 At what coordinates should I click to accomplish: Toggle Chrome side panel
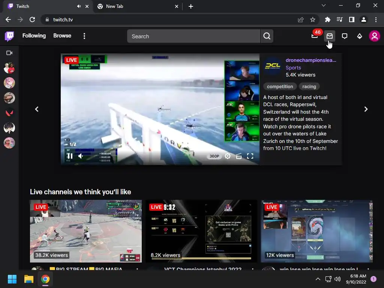point(352,19)
